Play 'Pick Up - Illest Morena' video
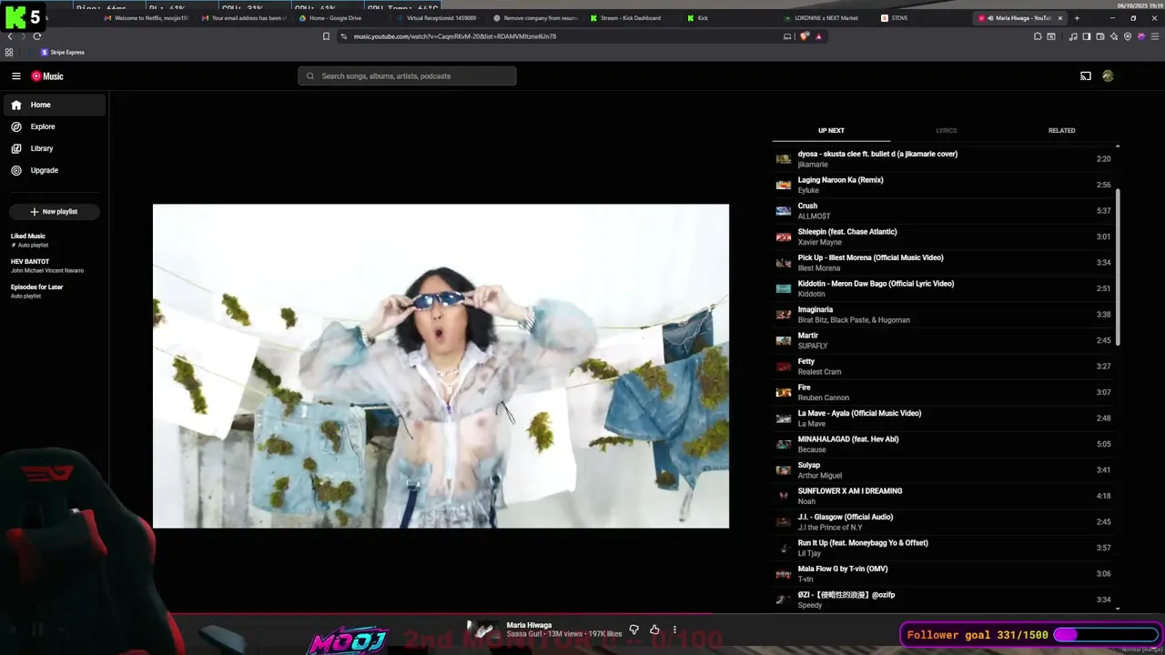Screen dimensions: 1165x655 pos(943,263)
